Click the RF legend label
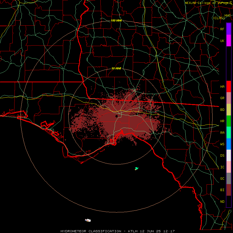The image size is (233, 233). pyautogui.click(x=222, y=29)
